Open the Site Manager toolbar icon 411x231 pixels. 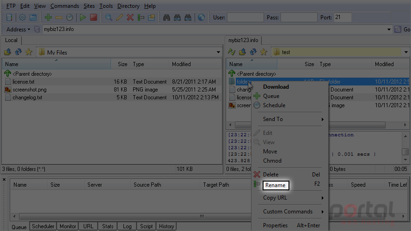[9, 18]
